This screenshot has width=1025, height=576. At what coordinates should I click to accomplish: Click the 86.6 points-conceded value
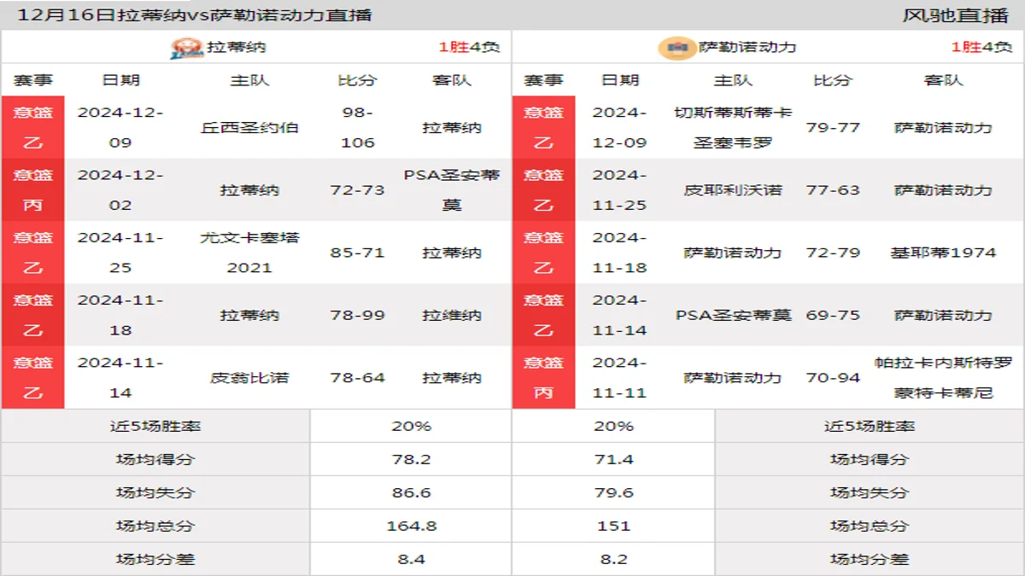coord(412,492)
